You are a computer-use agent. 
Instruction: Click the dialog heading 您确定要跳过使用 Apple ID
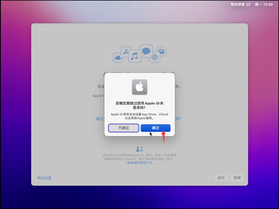(139, 105)
